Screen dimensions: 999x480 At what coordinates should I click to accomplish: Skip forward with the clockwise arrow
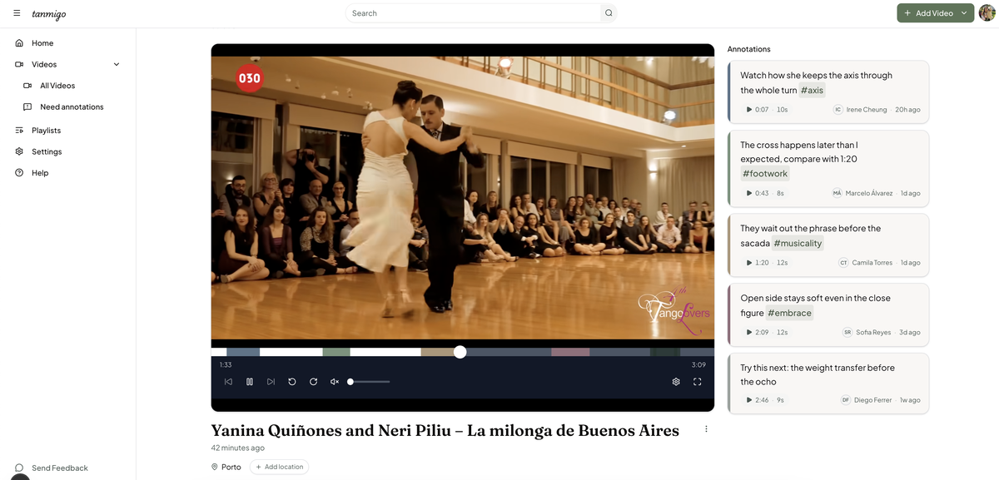pos(314,382)
